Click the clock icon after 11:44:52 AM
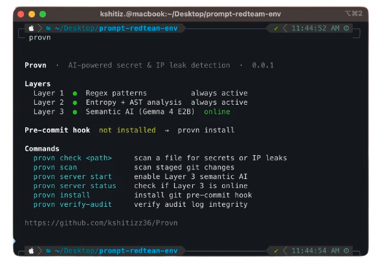Image resolution: width=378 pixels, height=276 pixels. (x=346, y=28)
